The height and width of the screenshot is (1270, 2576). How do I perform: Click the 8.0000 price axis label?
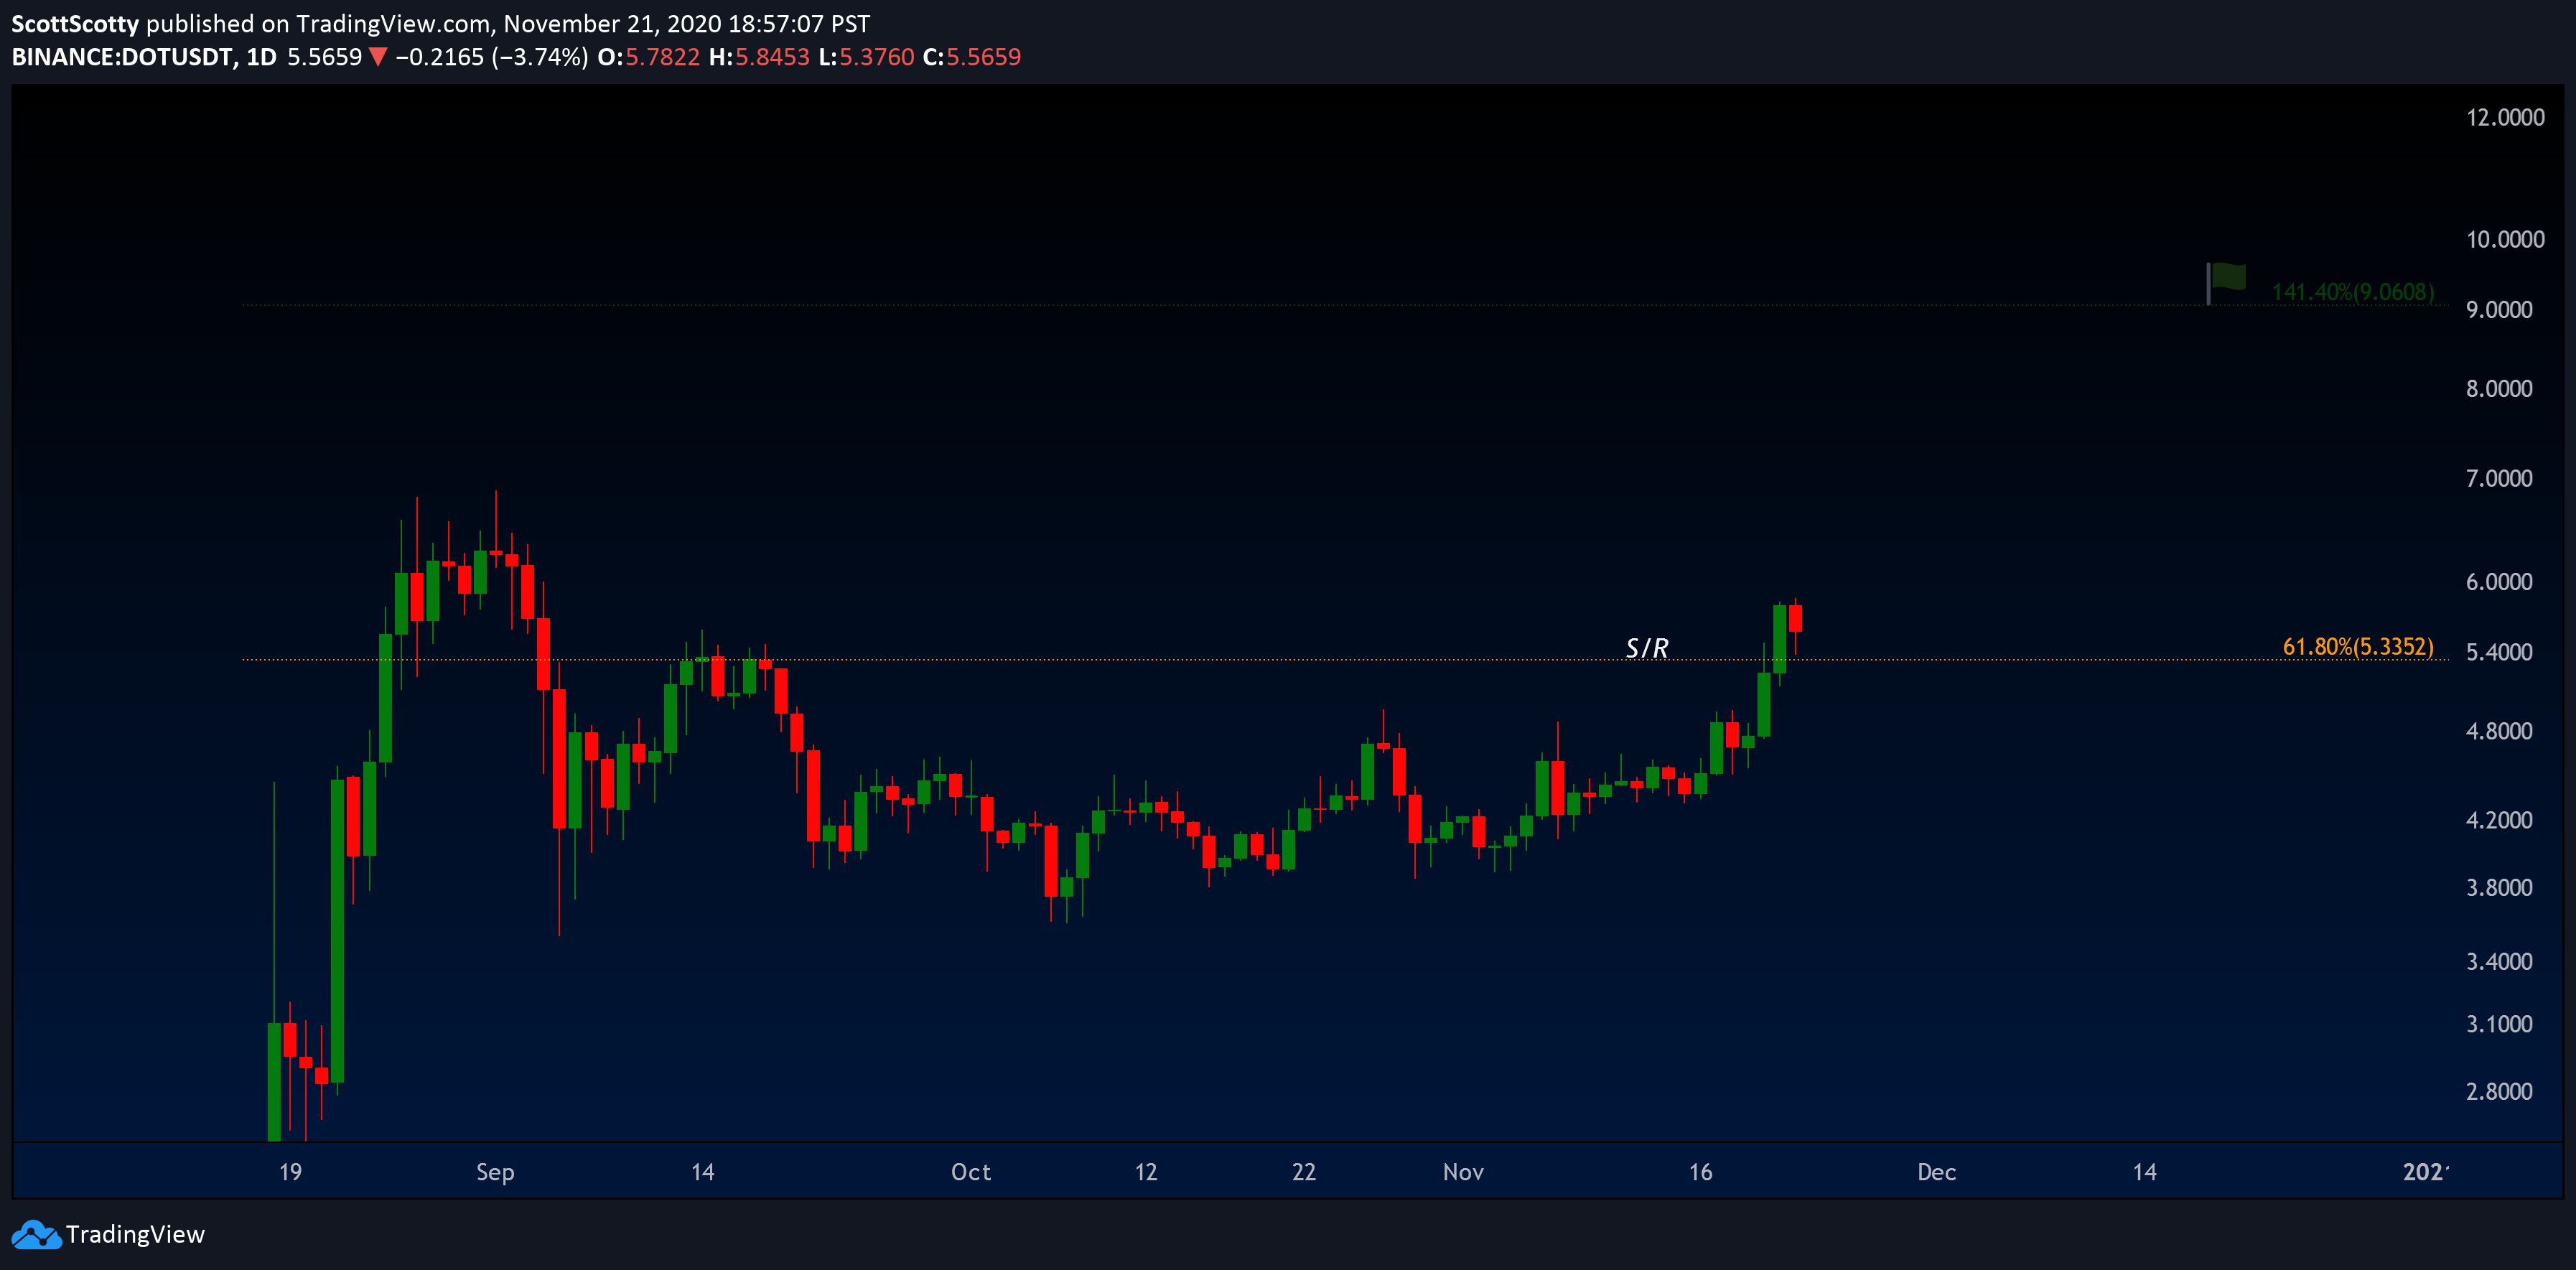tap(2499, 389)
